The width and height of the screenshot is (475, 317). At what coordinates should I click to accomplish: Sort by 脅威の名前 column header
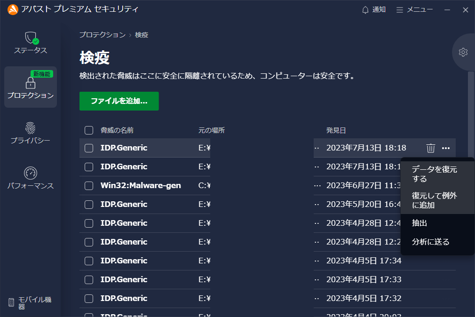117,130
